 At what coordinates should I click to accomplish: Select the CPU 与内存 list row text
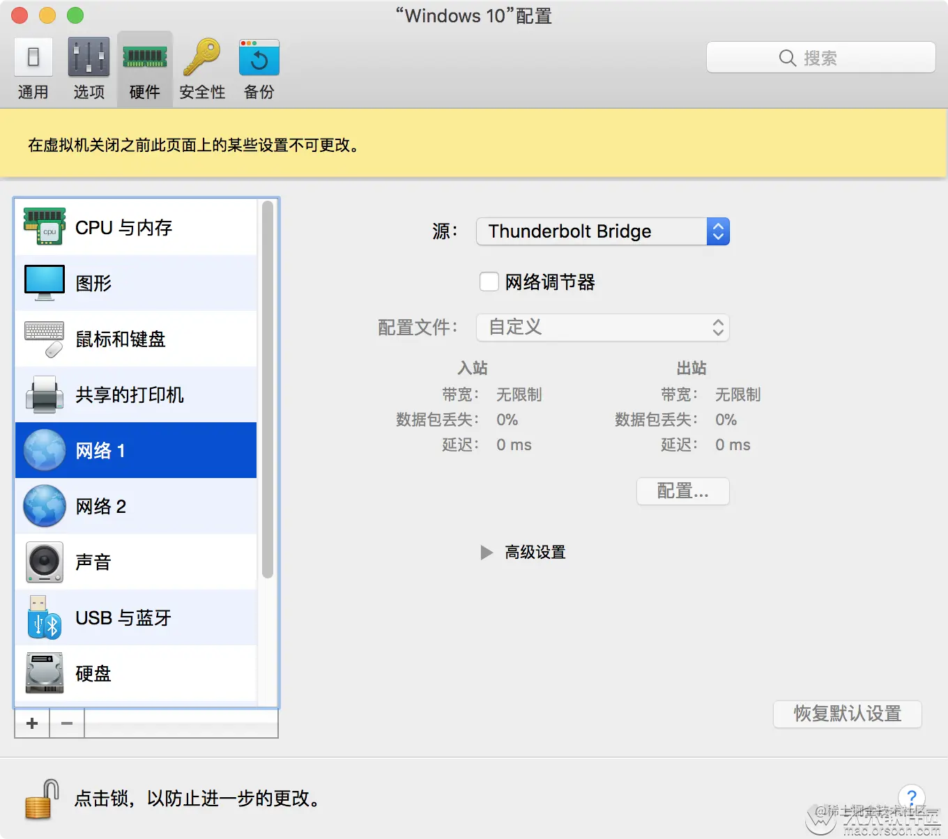(x=124, y=228)
